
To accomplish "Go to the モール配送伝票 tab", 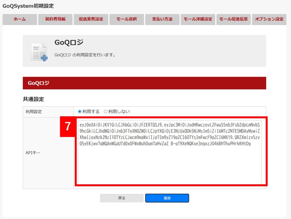I will coord(233,19).
